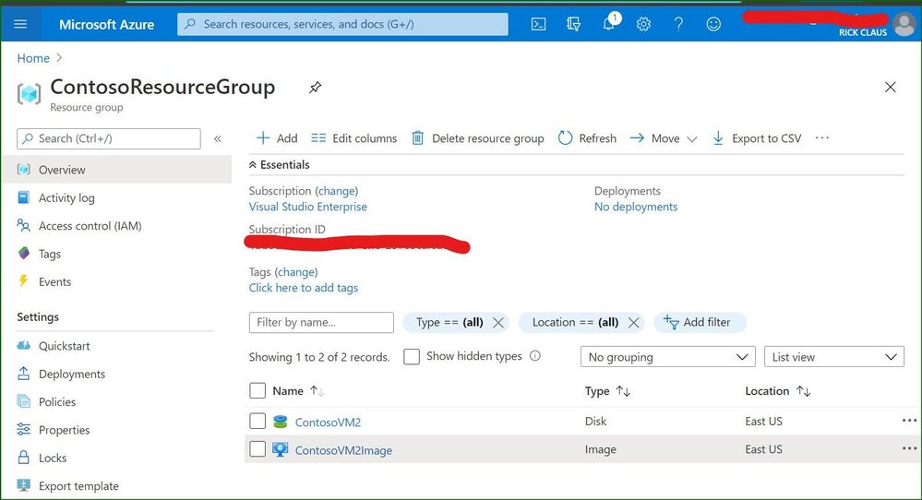
Task: Select the ContosoVM2Image row checkbox
Action: tap(257, 449)
